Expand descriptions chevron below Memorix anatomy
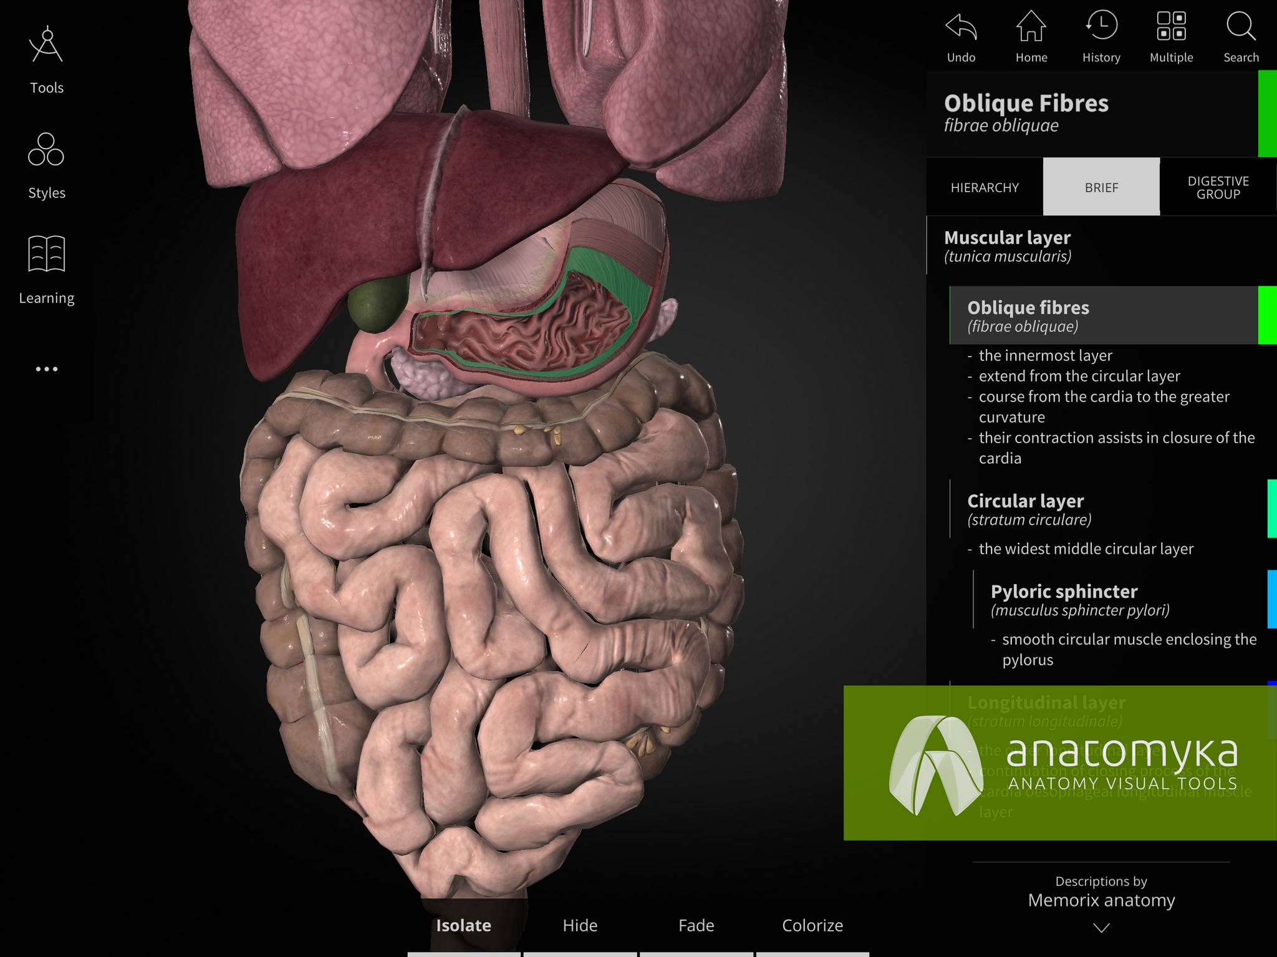1277x957 pixels. [x=1101, y=928]
